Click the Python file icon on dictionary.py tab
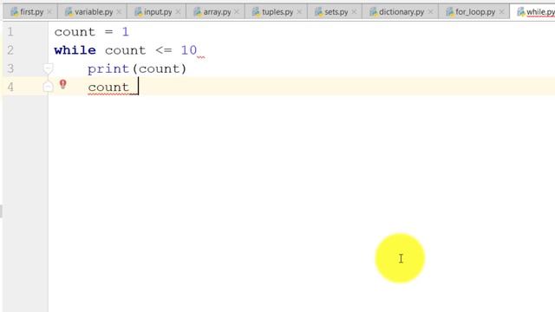 click(373, 12)
